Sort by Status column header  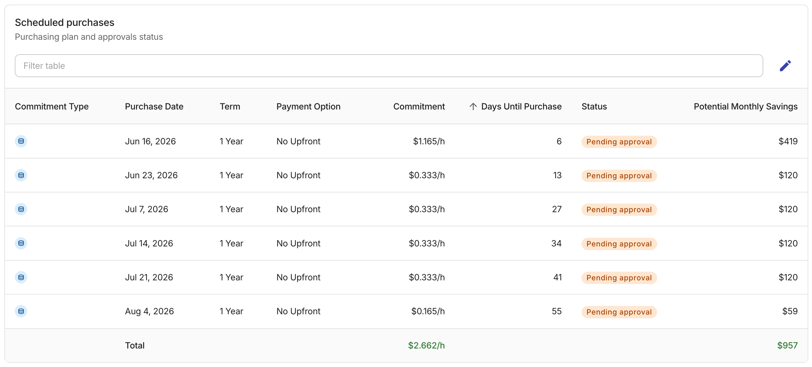(x=594, y=106)
